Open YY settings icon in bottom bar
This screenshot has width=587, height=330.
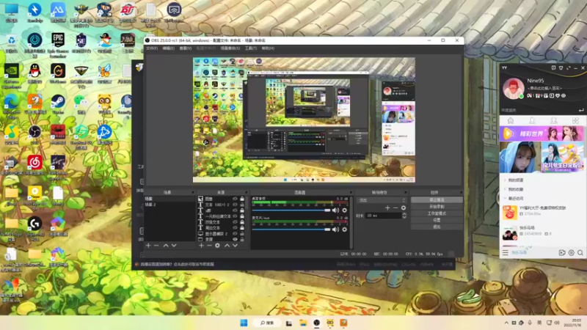pyautogui.click(x=572, y=252)
